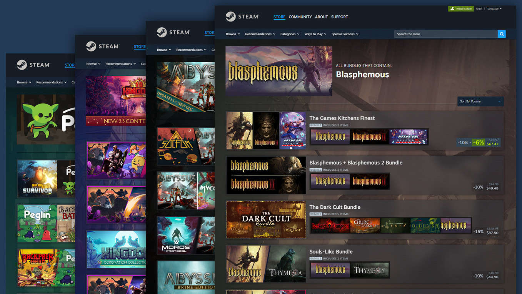
Task: Click the Ninja capsule in Games Kitchens Finest bundle
Action: [409, 137]
